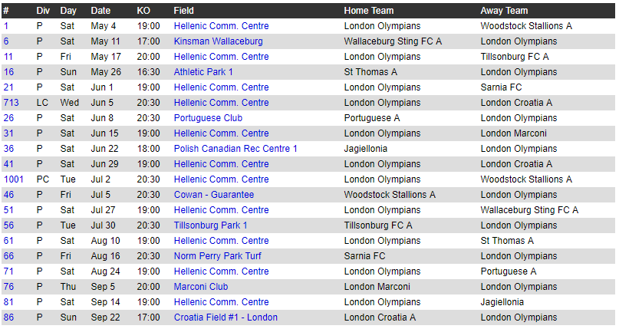The height and width of the screenshot is (329, 619).
Task: Click the Field column header
Action: click(183, 11)
